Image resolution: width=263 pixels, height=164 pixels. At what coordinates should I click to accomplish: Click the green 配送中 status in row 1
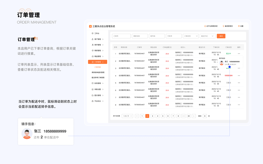[x=228, y=54]
